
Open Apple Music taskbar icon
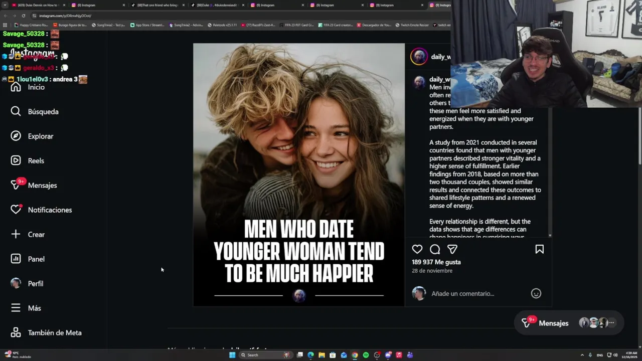coord(399,355)
